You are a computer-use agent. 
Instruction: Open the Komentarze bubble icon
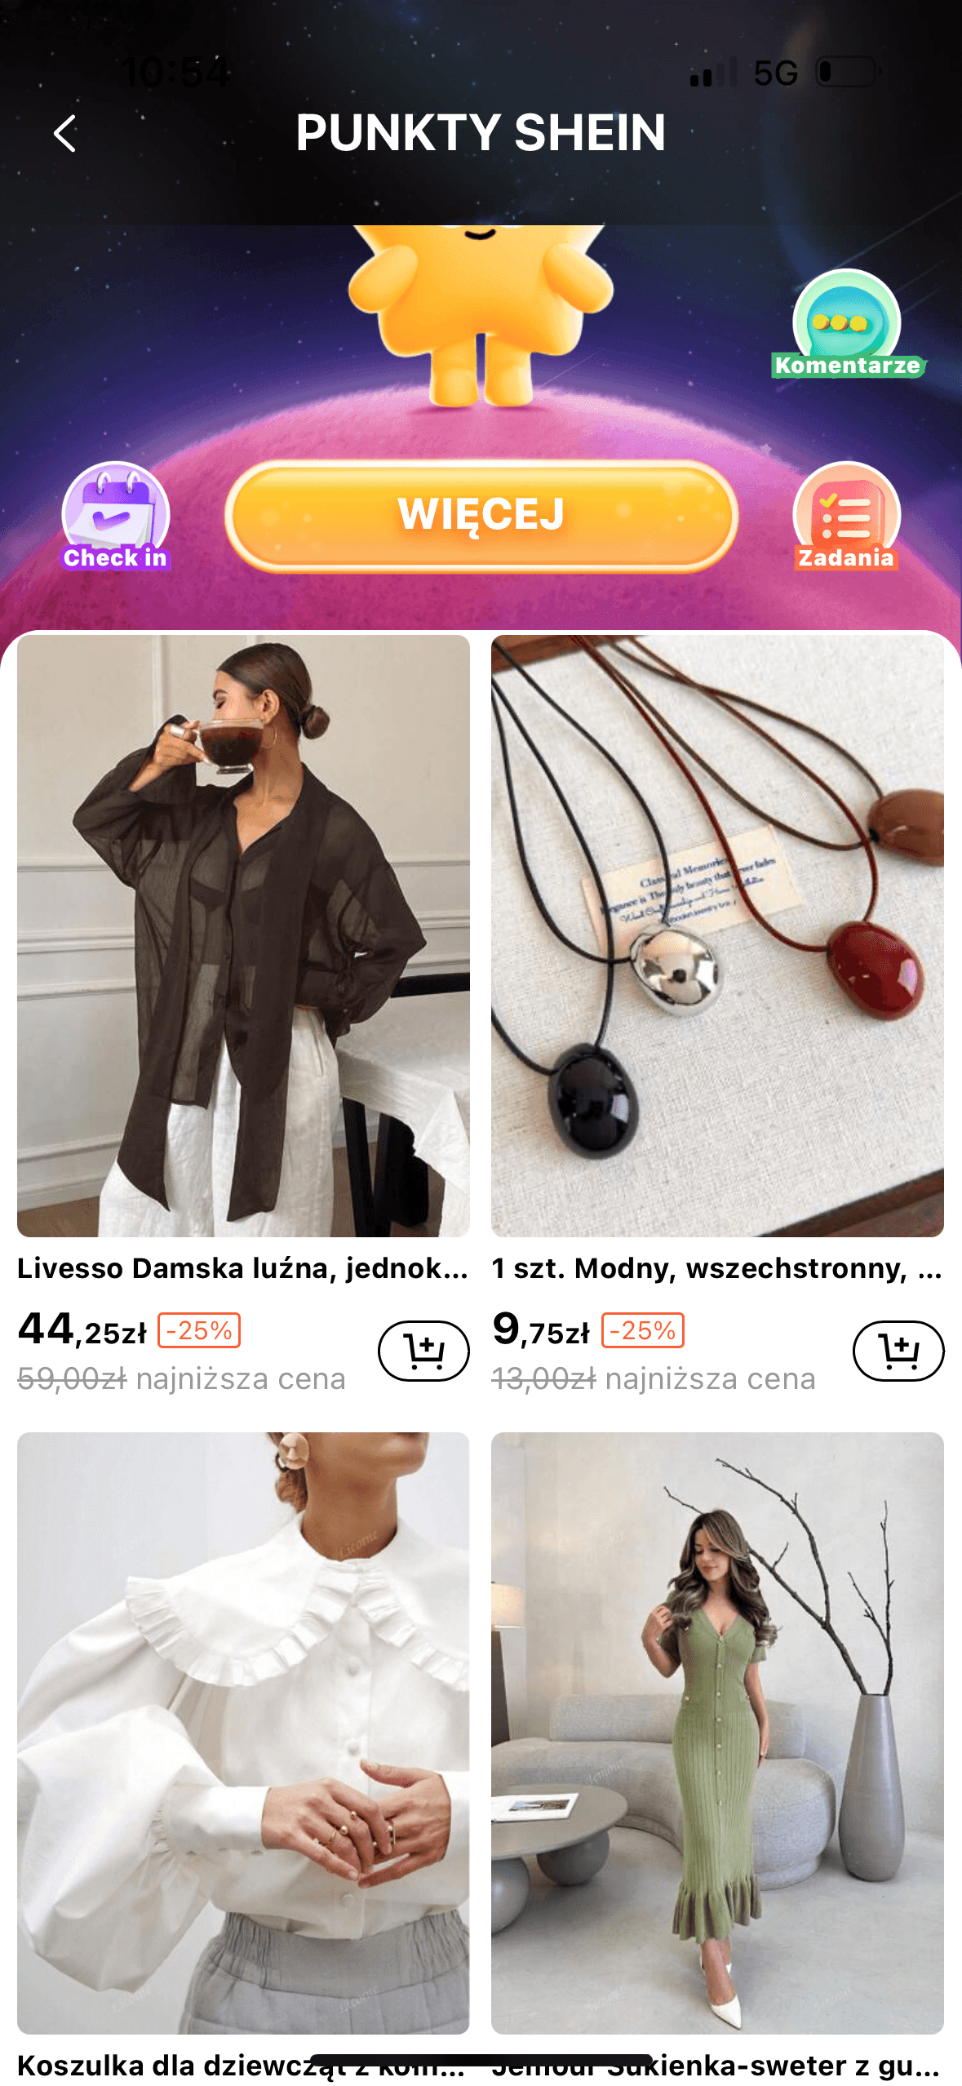(847, 325)
